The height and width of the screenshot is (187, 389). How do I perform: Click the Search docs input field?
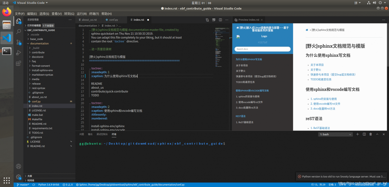pos(263,49)
